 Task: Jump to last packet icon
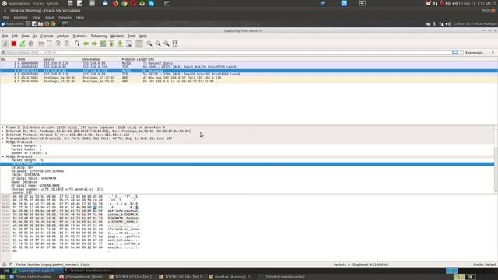[120, 44]
